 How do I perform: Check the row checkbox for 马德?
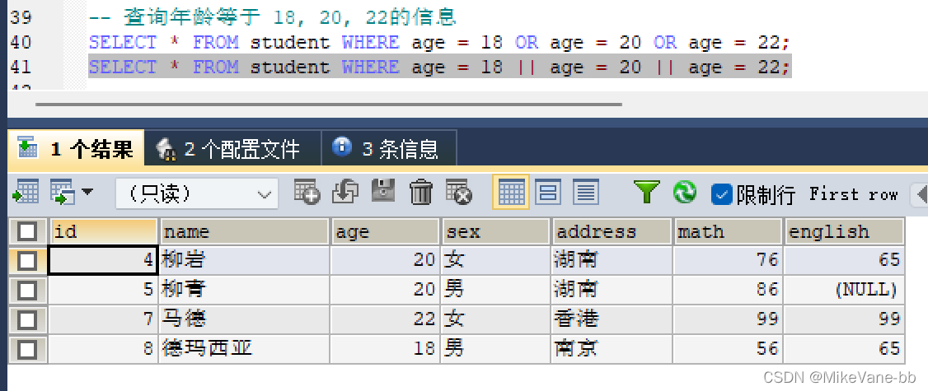[28, 319]
